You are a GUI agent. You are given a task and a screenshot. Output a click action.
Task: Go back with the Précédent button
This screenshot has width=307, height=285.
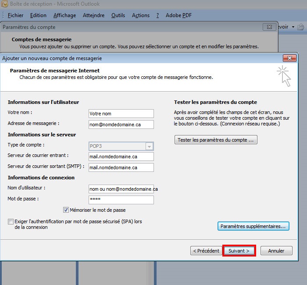click(x=206, y=251)
